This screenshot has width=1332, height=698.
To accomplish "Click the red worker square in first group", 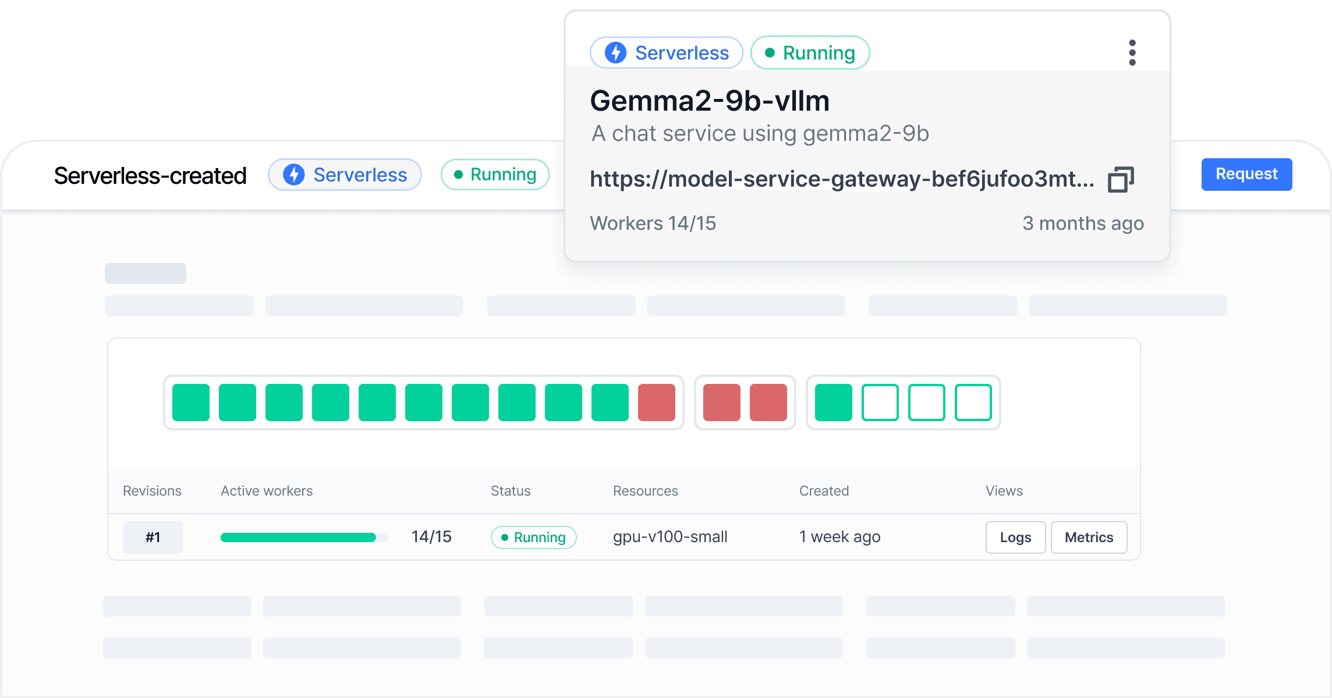I will 657,403.
